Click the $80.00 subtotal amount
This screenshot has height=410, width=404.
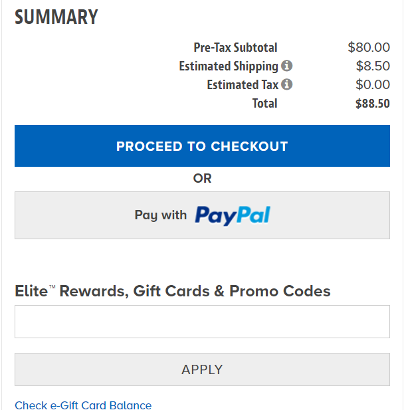point(369,48)
